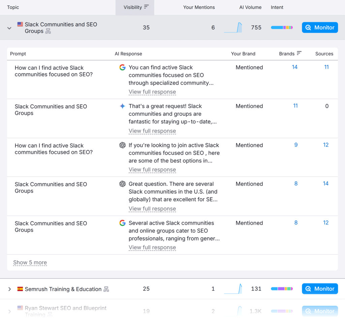Screen dimensions: 345x322
Task: Sort by the Your Mentions column header
Action: pyautogui.click(x=199, y=7)
